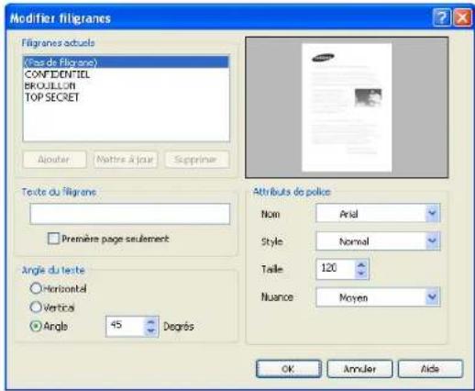Click the Texte du filigrane input field
The image size is (475, 391).
(130, 214)
